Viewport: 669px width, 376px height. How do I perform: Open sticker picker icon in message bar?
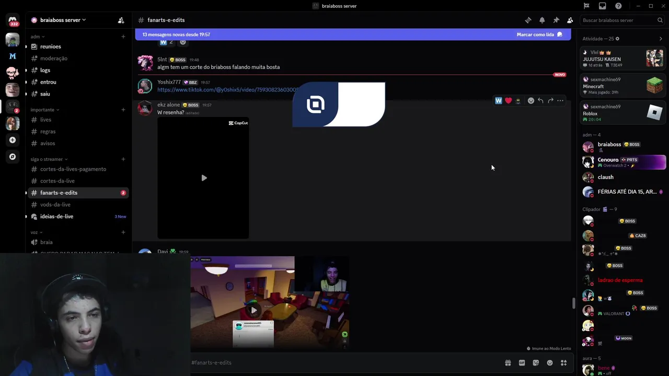click(x=536, y=363)
